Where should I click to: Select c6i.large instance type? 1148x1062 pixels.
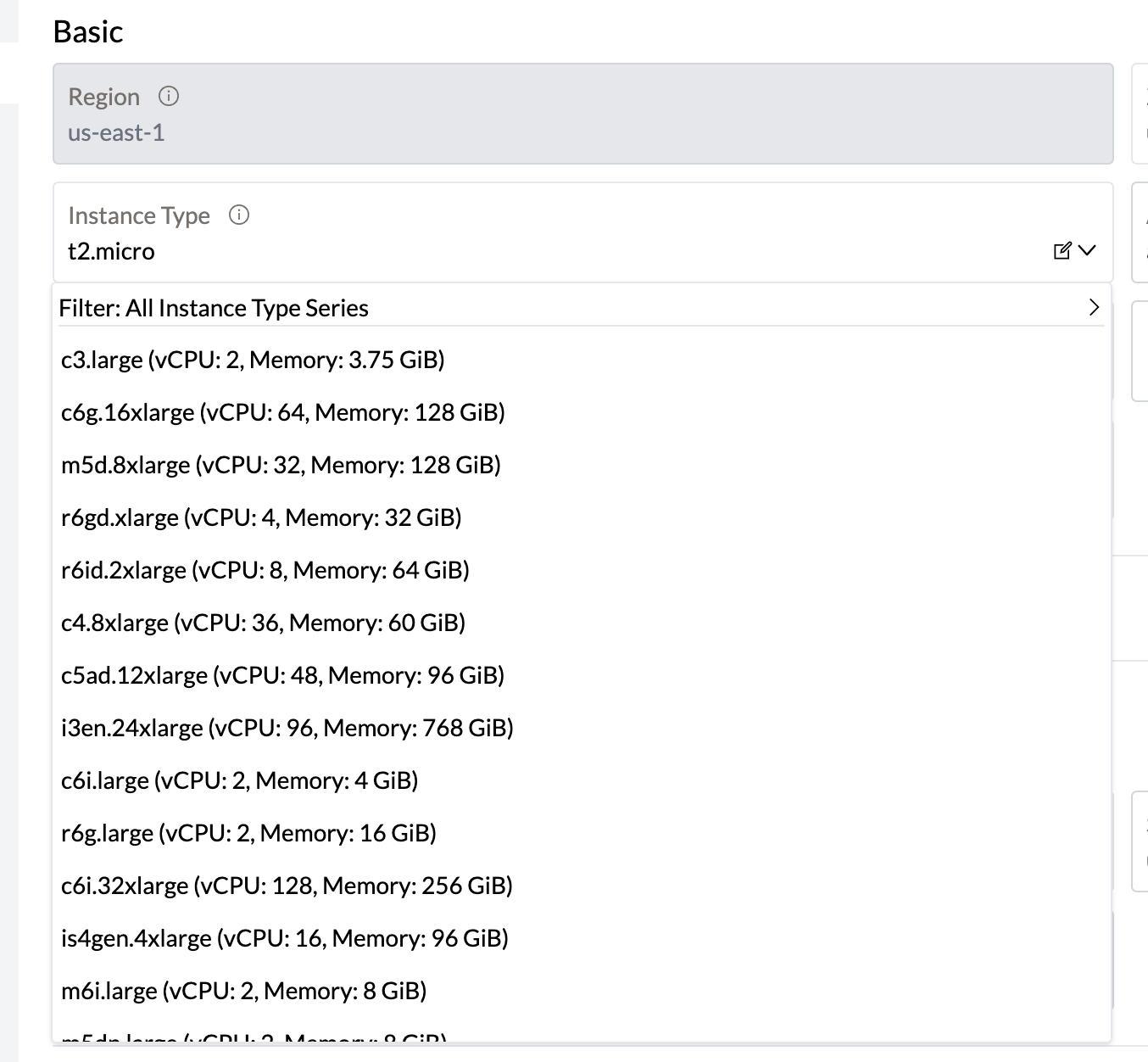click(x=239, y=780)
